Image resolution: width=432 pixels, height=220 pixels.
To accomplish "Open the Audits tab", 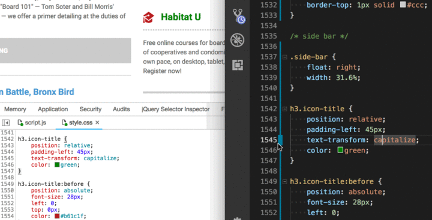I will point(121,109).
